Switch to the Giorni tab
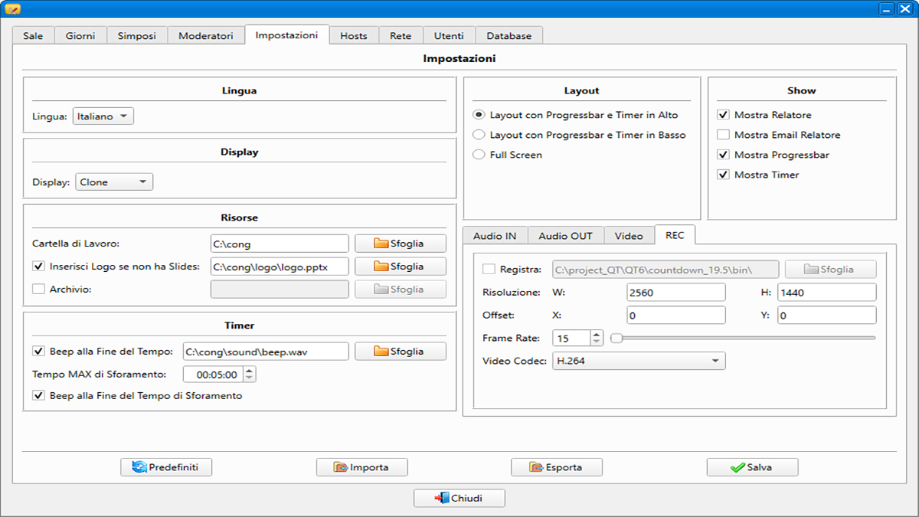Viewport: 919px width, 517px height. (x=80, y=36)
